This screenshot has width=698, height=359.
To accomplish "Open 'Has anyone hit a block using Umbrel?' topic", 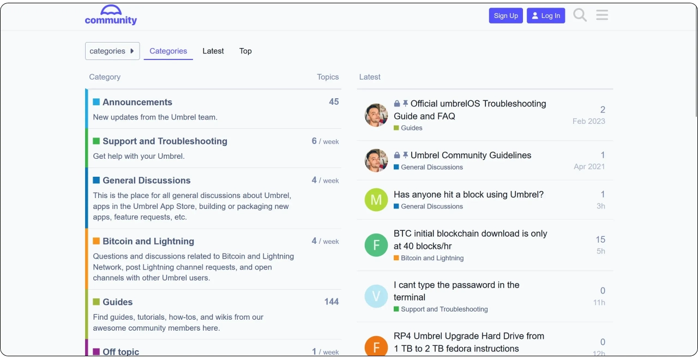I will (468, 194).
